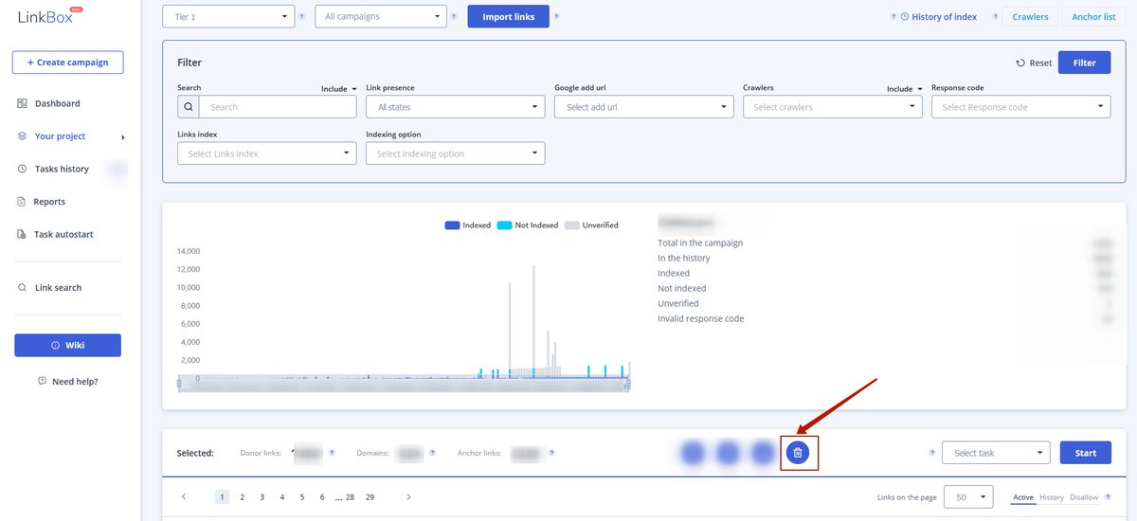1137x521 pixels.
Task: Click the Your project layers icon
Action: click(x=22, y=136)
